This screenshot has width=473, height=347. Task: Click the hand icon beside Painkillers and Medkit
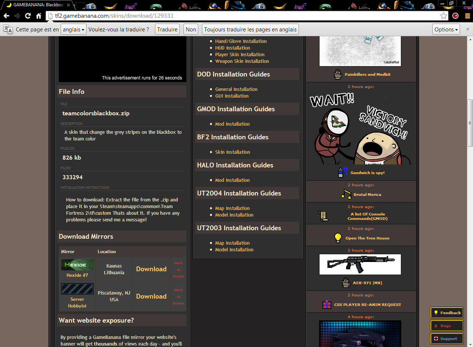click(x=337, y=74)
